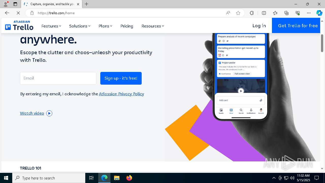Click Log in link

tap(259, 26)
